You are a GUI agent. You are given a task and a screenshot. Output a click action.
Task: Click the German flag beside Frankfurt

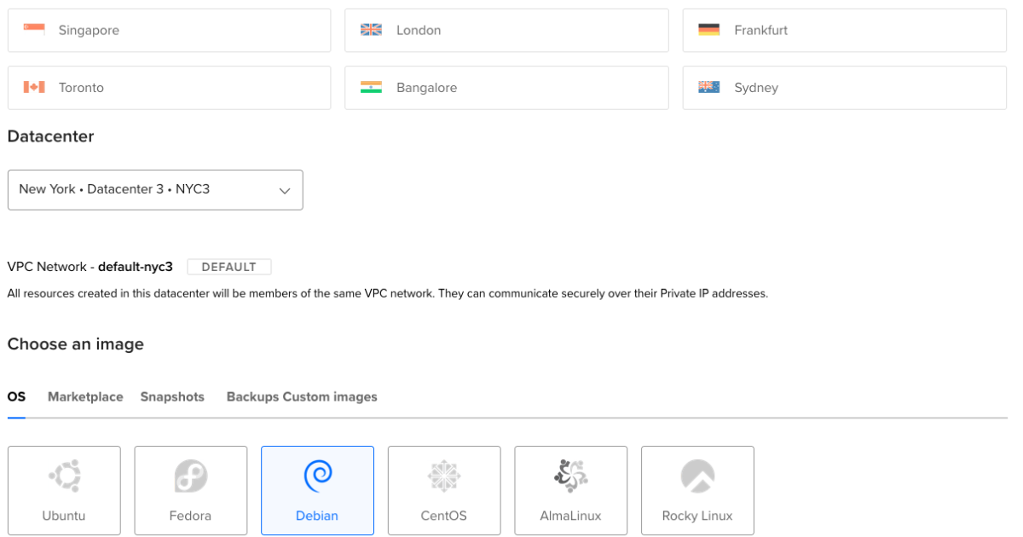(x=708, y=30)
